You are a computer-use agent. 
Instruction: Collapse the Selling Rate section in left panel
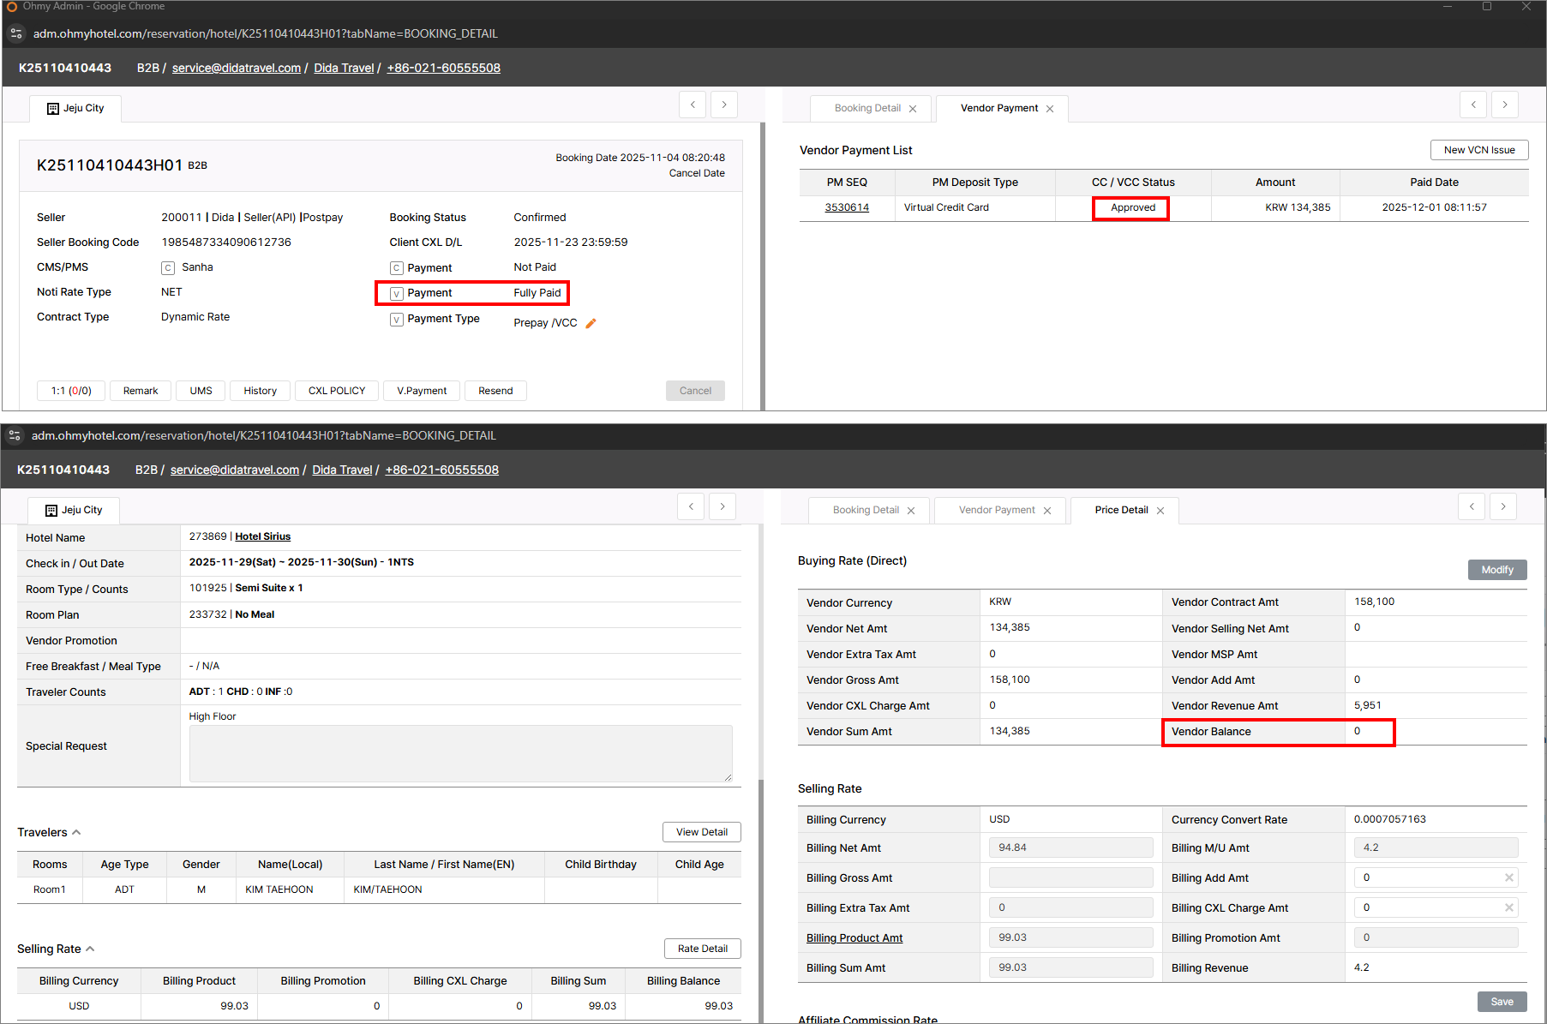click(90, 949)
